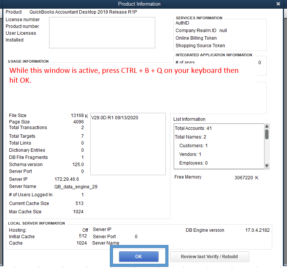The height and width of the screenshot is (268, 287).
Task: Click the Installed label
Action: point(14,40)
